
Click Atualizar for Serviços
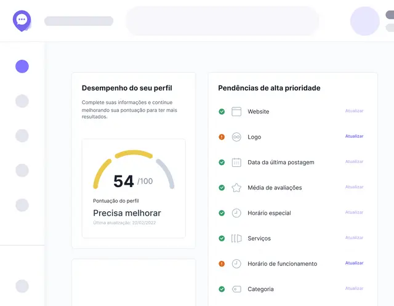click(355, 238)
